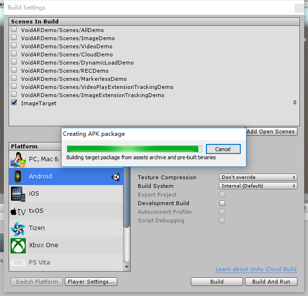308x296 pixels.
Task: Toggle the Development Build checkbox
Action: pos(222,203)
